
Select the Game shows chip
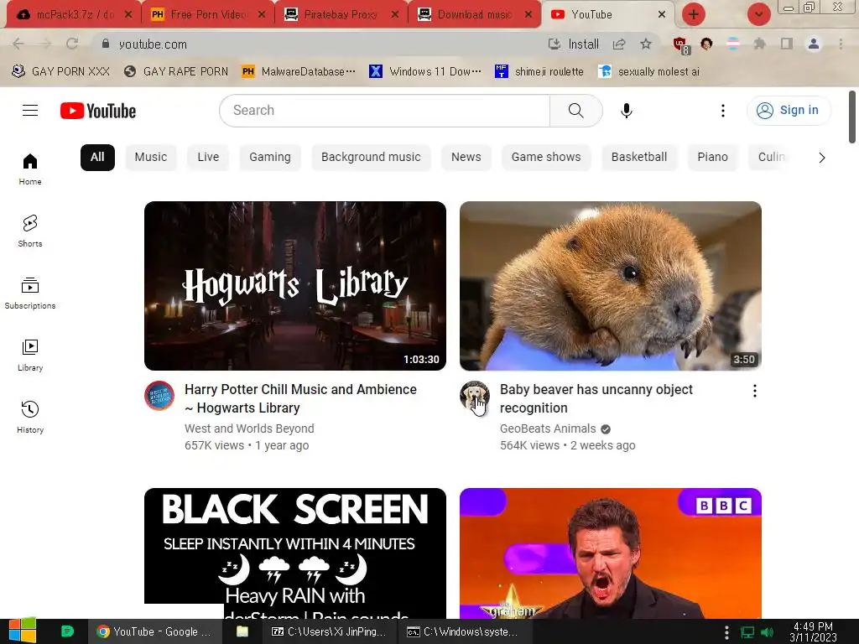(x=546, y=157)
